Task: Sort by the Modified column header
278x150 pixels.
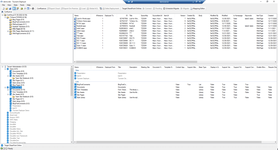Action: click(227, 15)
